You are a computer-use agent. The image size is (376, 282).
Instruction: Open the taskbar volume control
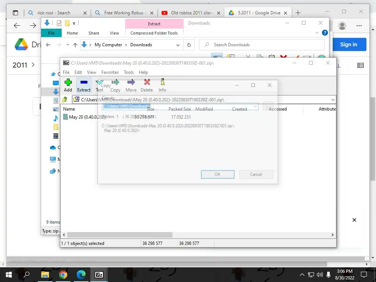point(320,275)
